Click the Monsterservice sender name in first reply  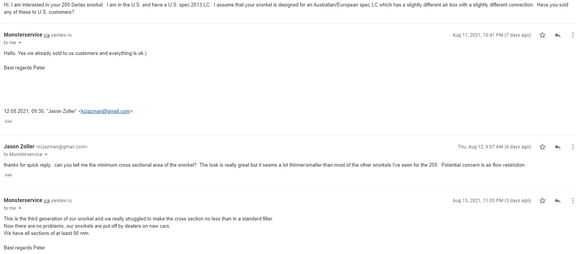[x=23, y=35]
